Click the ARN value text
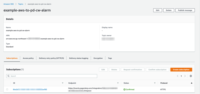200x94 pixels. click(35, 39)
